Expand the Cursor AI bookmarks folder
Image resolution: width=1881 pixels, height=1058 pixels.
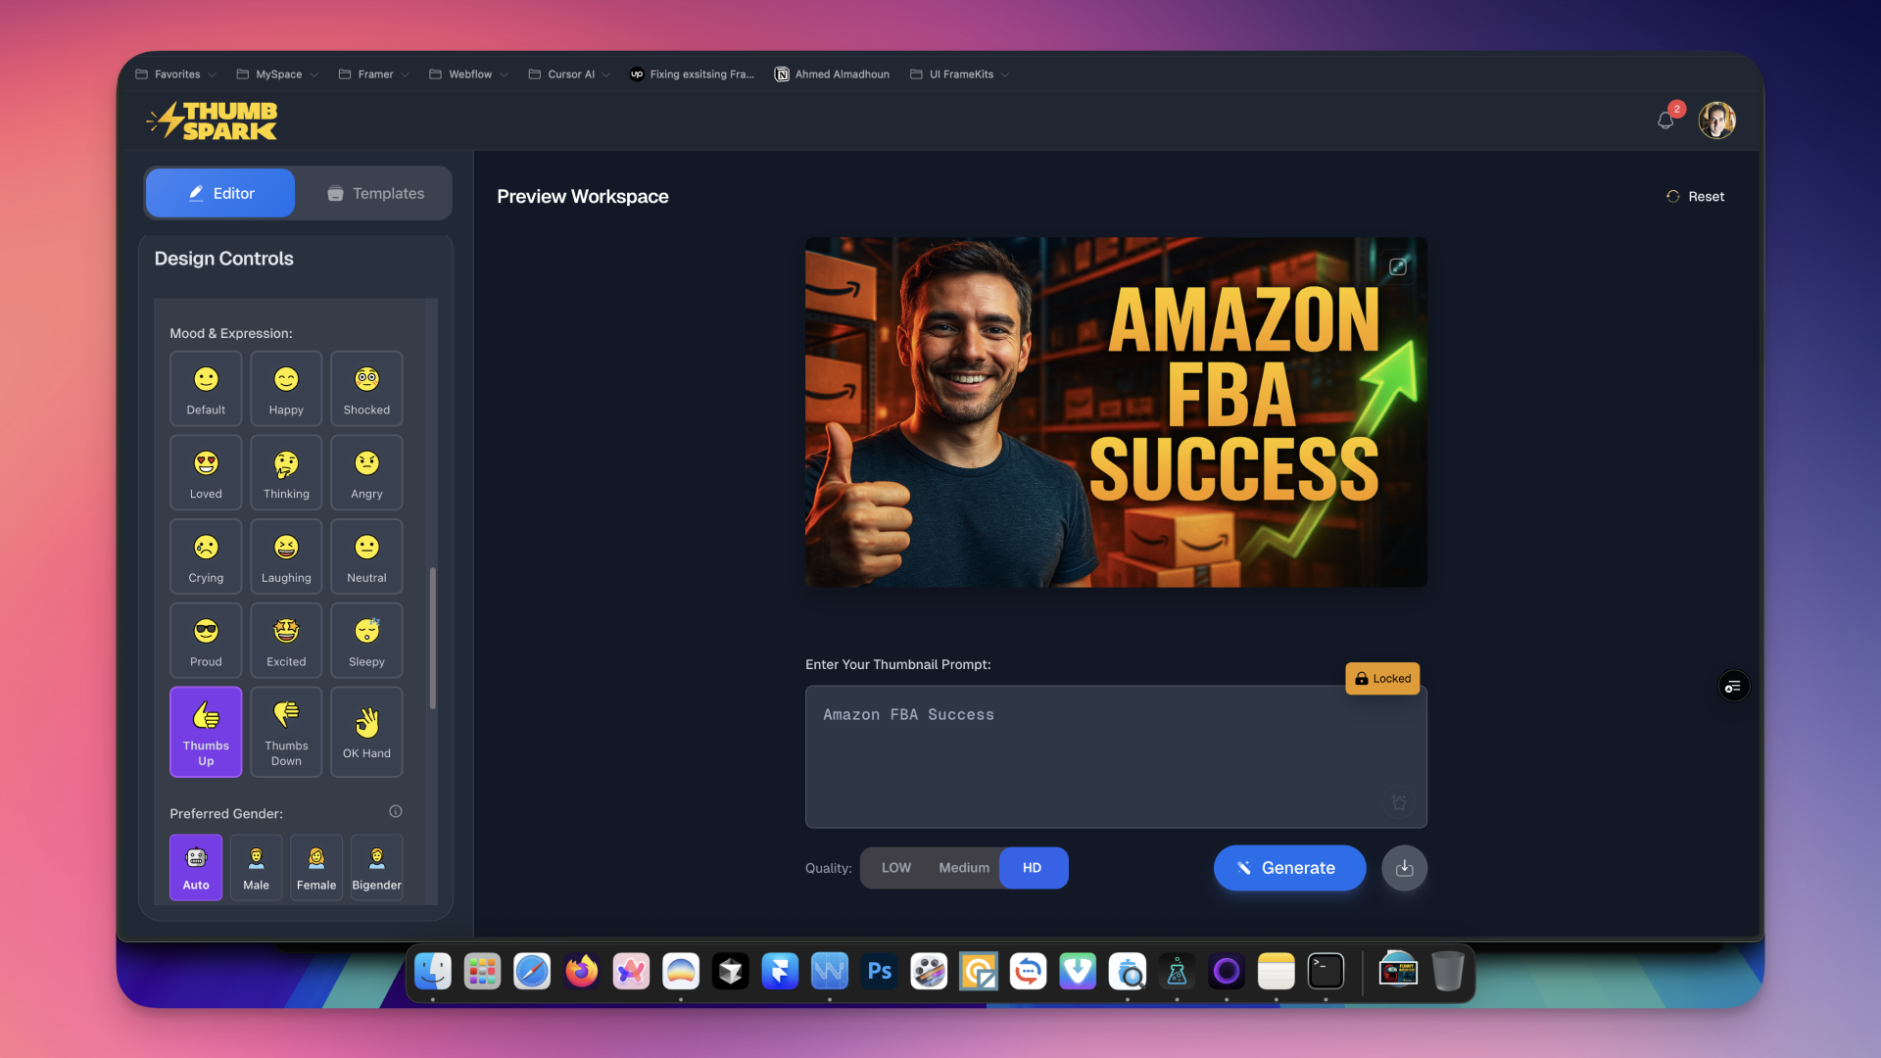(569, 74)
